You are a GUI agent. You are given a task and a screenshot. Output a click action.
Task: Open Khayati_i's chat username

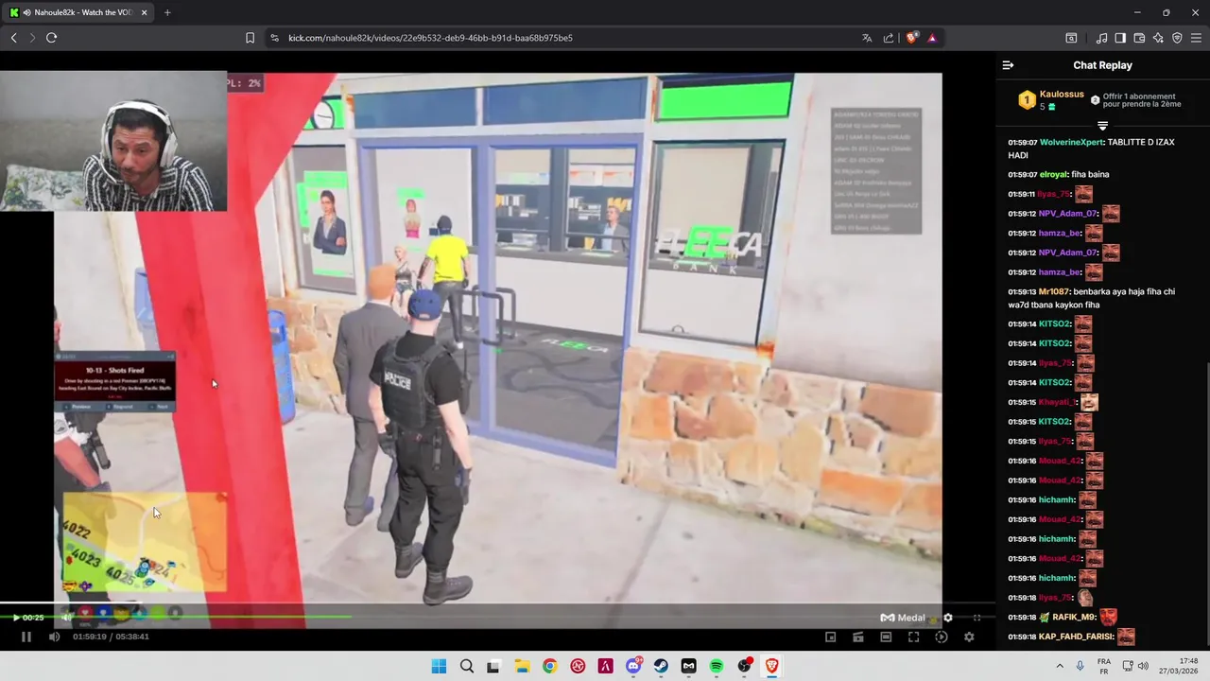[1058, 402]
